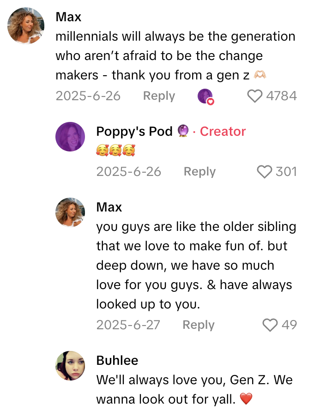Screen dimensions: 314x411
Task: View Buhlee's profile picture
Action: [70, 366]
